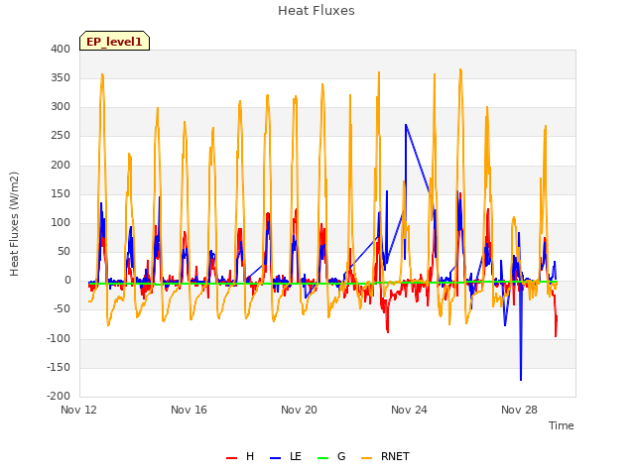Click the 100 y-axis tick label
The image size is (635, 476).
coord(61,222)
